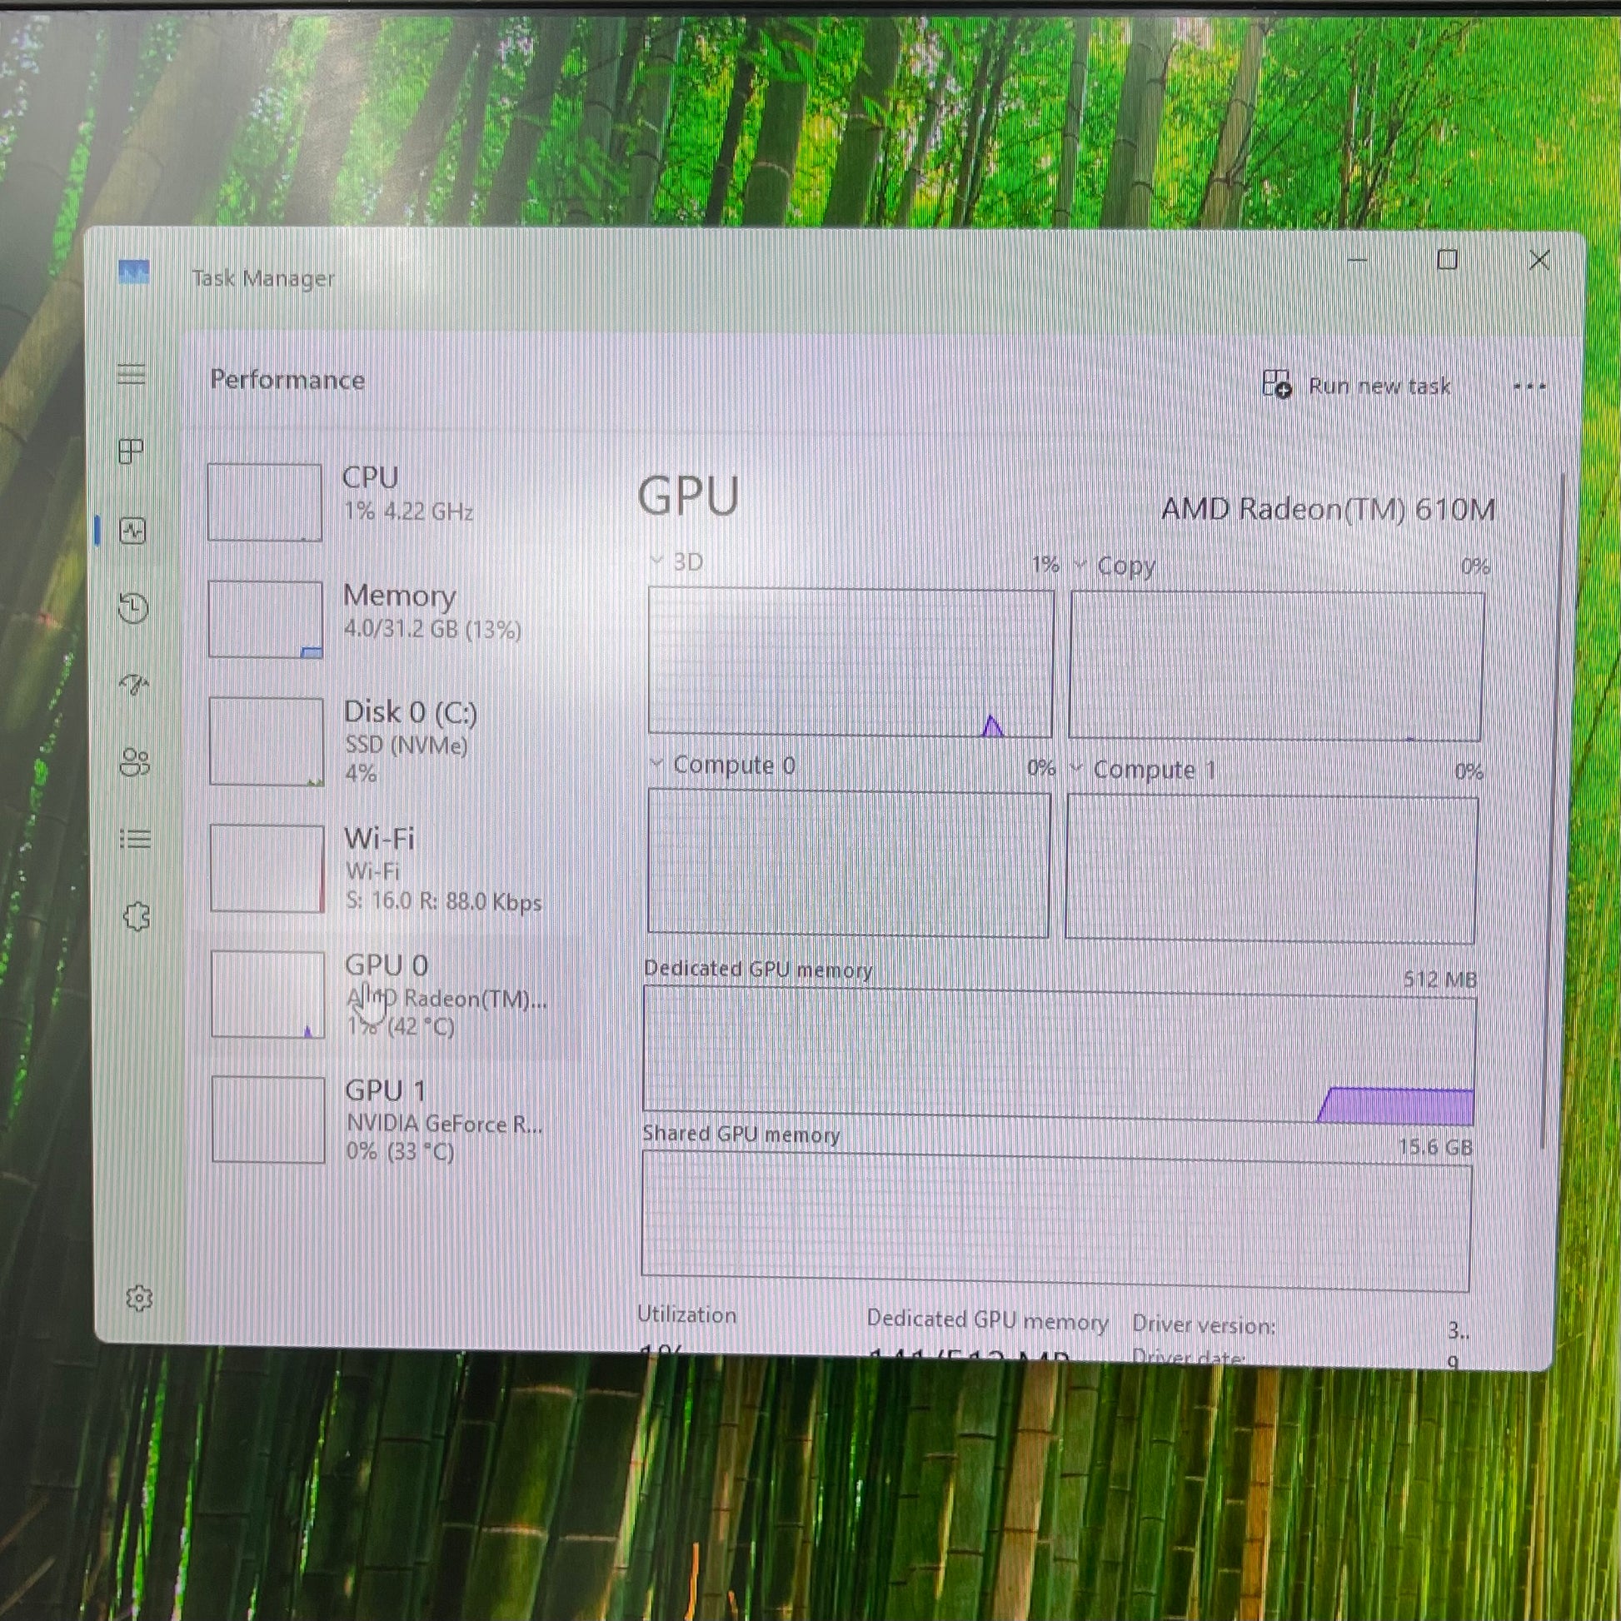Open the Processes page icon
Image resolution: width=1621 pixels, height=1621 pixels.
pos(132,451)
